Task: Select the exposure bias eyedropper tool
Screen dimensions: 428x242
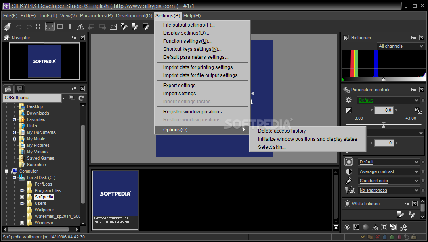Action: pos(124,27)
